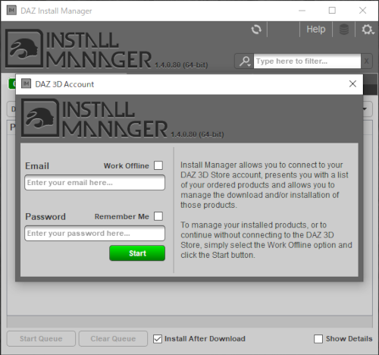
Task: Enable the Remember Me checkbox
Action: 158,216
